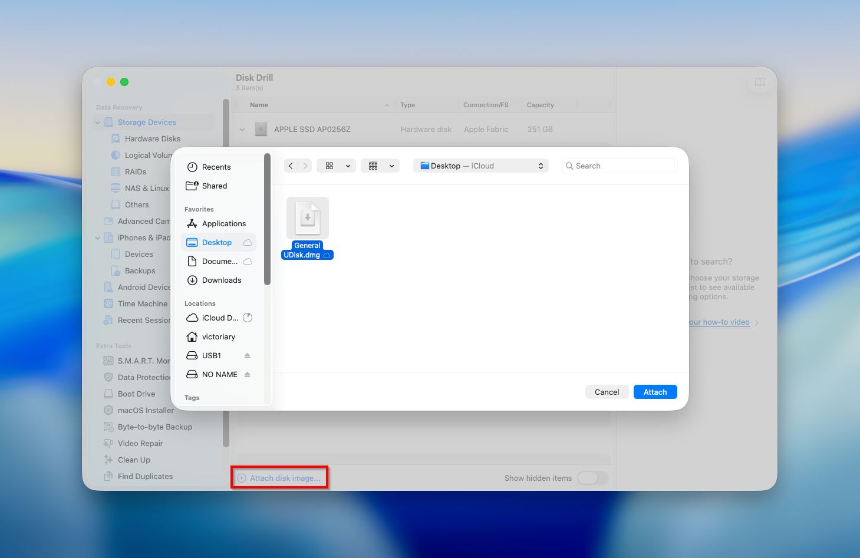The height and width of the screenshot is (558, 860).
Task: Select Desktop in dialog sidebar
Action: click(x=219, y=242)
